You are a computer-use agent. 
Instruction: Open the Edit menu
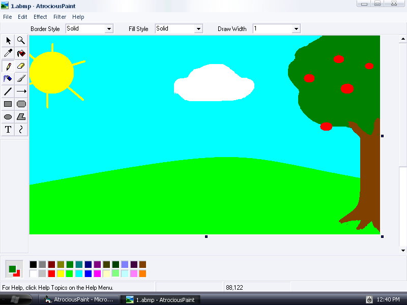[x=22, y=17]
